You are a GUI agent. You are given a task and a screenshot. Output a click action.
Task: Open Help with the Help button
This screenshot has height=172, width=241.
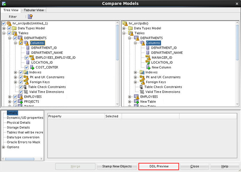225,166
